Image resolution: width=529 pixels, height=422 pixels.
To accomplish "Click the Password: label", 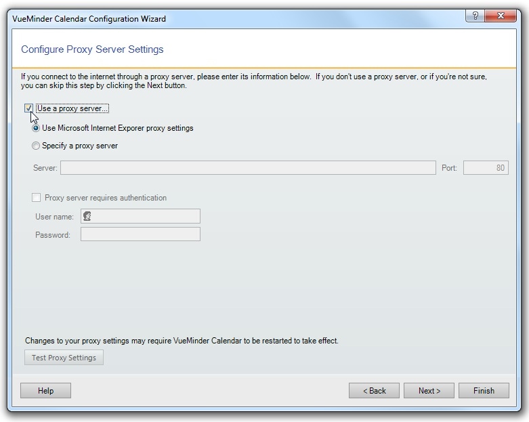I will [x=53, y=235].
